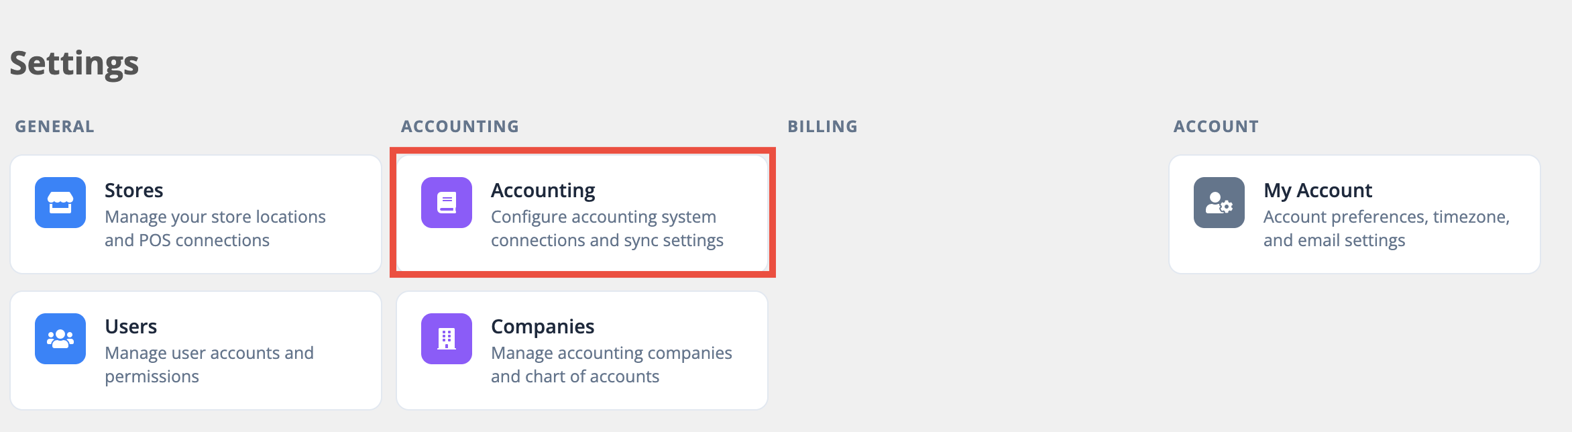
Task: Click the BILLING section heading
Action: coord(823,127)
